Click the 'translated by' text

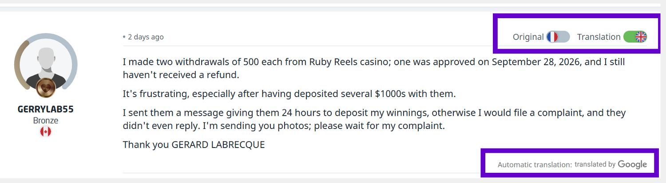pos(595,164)
